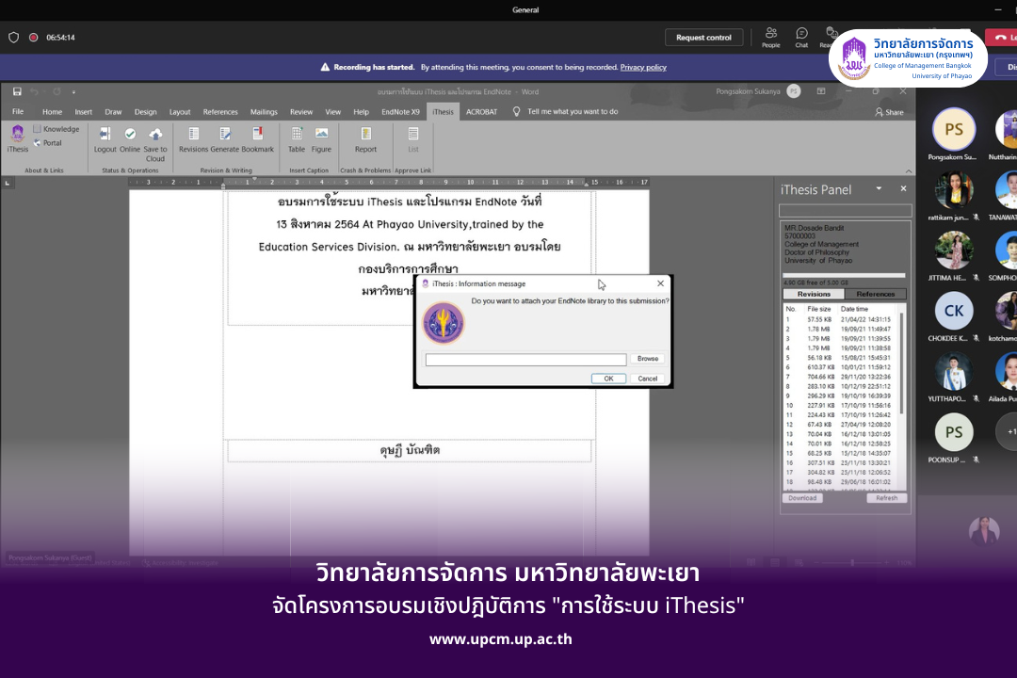
Task: Open the Chat panel in Teams
Action: click(801, 37)
